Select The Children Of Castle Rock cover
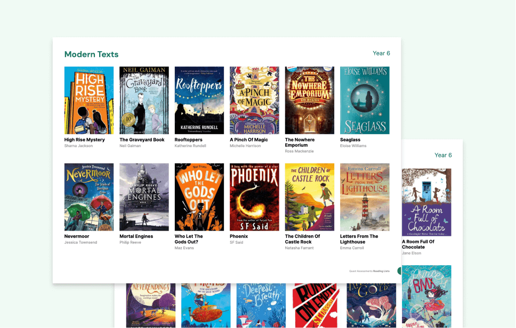The height and width of the screenshot is (328, 516). click(x=309, y=197)
